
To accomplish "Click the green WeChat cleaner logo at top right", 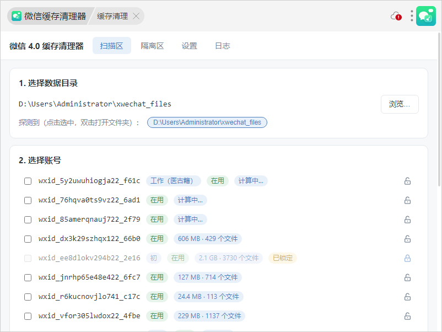I will 426,16.
